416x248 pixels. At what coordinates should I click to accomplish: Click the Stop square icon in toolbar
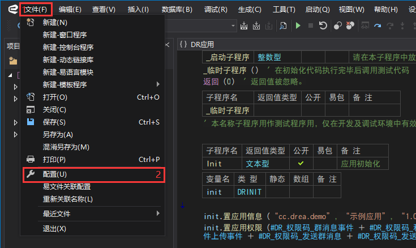(x=311, y=25)
